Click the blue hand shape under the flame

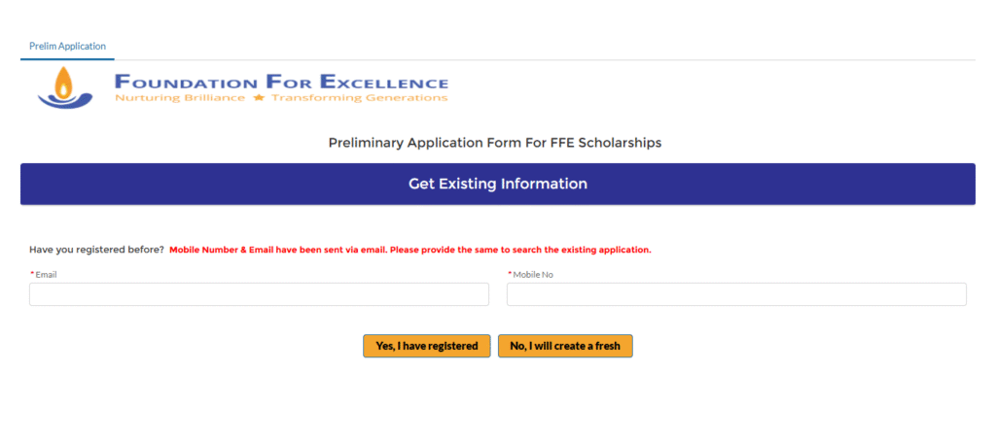(x=65, y=99)
